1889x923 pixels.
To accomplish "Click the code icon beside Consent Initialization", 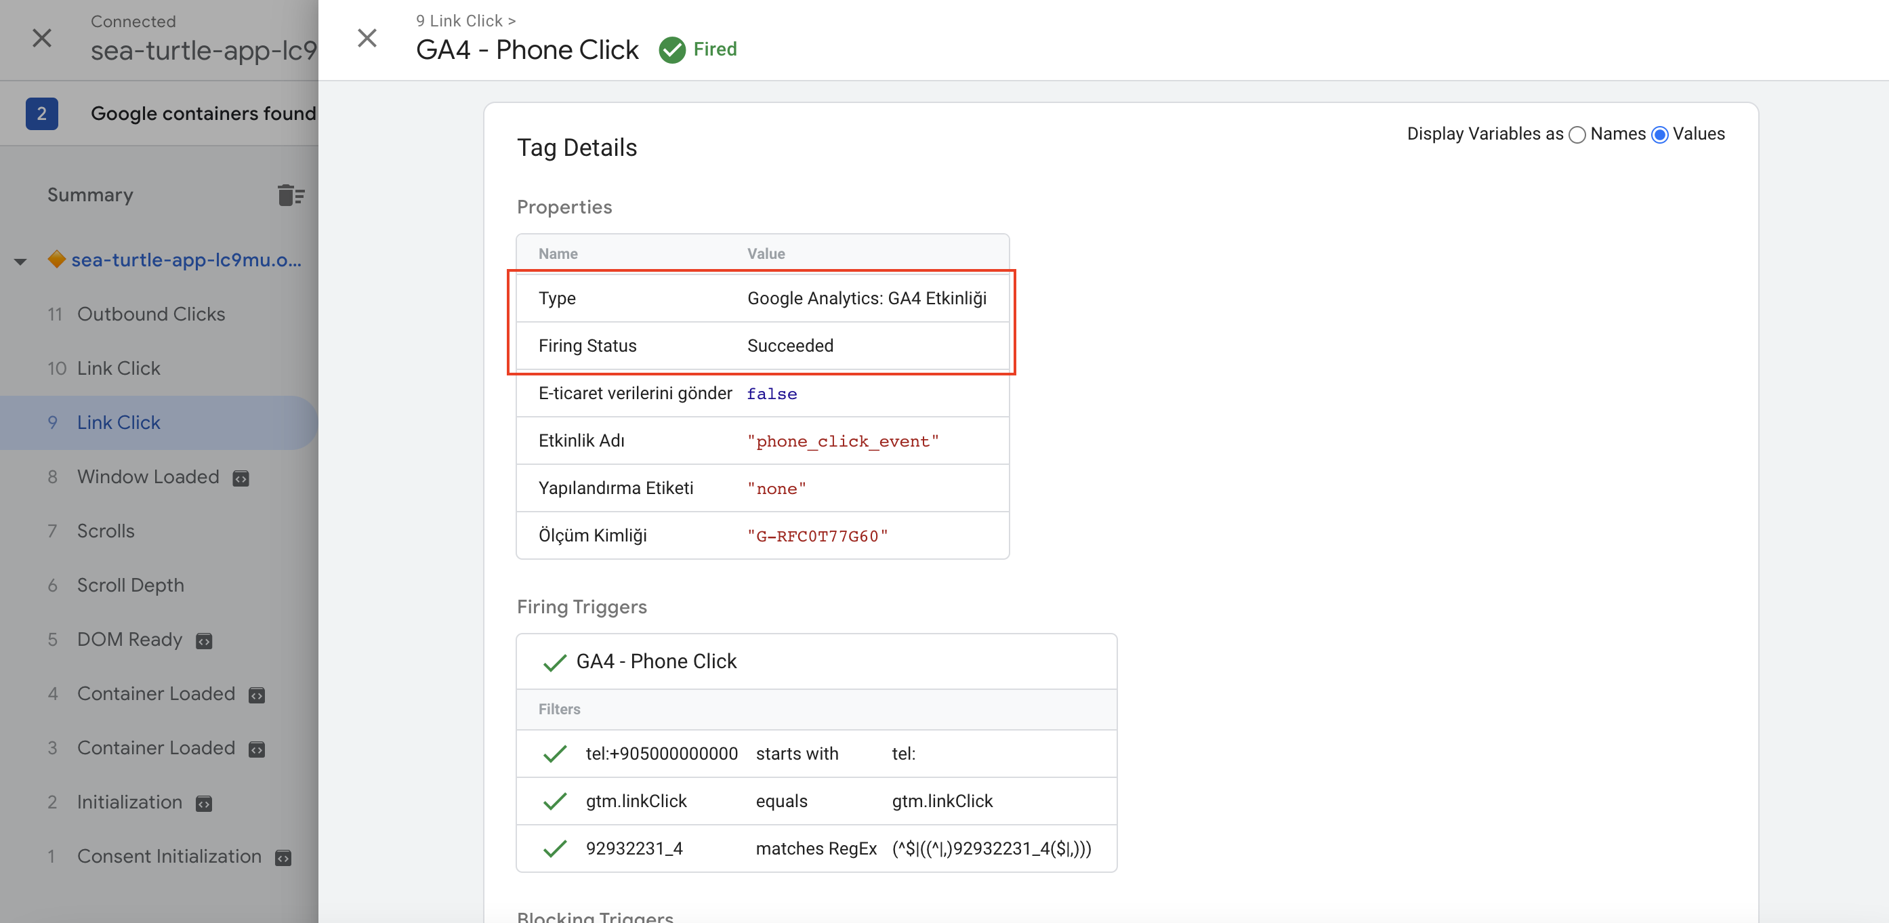I will (283, 858).
